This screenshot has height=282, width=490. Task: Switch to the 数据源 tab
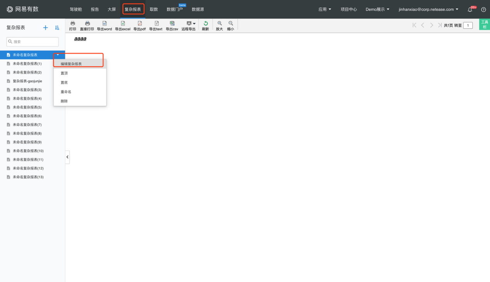coord(198,9)
